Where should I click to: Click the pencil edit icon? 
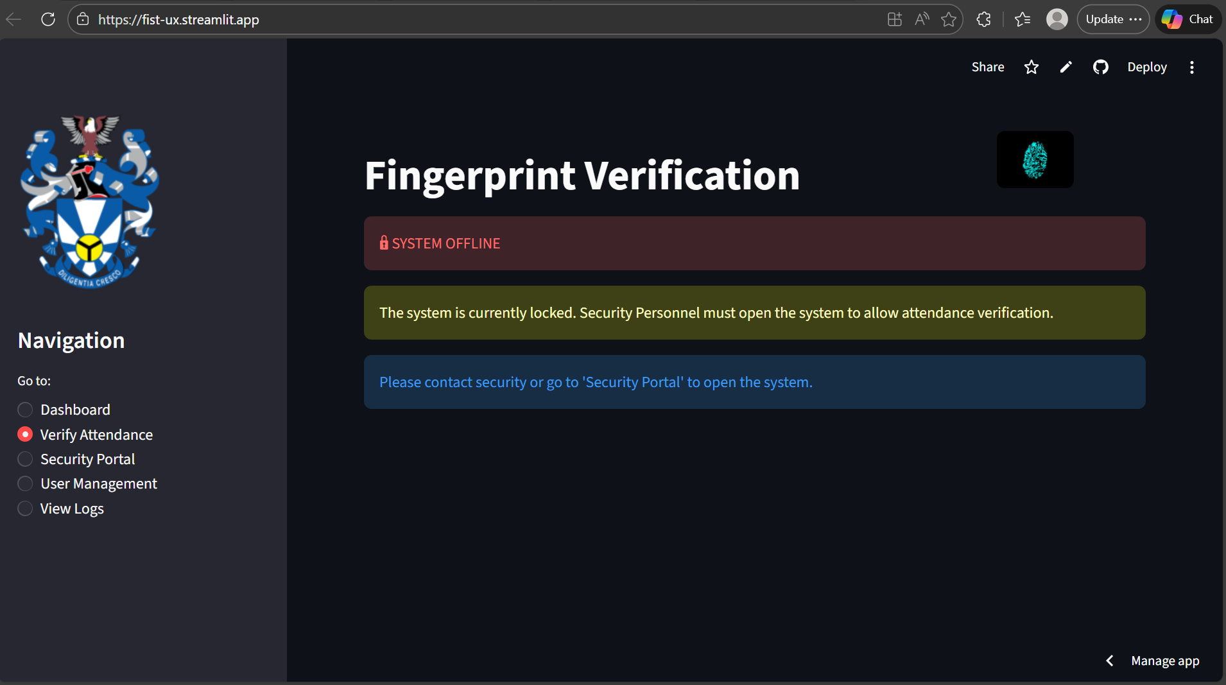coord(1066,67)
